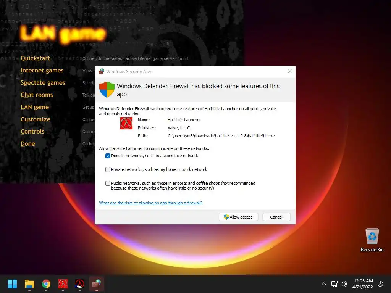Click black Half-Life icon in taskbar

pyautogui.click(x=79, y=284)
